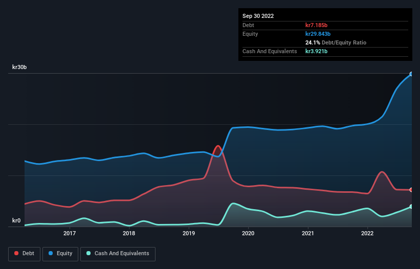The height and width of the screenshot is (269, 420).
Task: Click the 2019 x-axis label
Action: [x=189, y=233]
